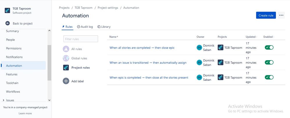Select the All rules triangle icon

(66, 49)
